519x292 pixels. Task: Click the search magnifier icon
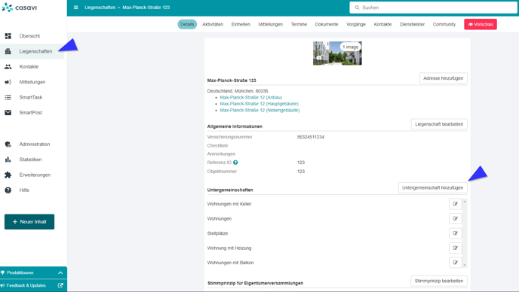click(x=357, y=8)
